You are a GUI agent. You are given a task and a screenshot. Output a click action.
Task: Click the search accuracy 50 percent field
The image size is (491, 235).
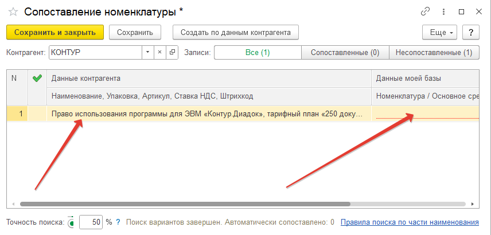(x=91, y=222)
